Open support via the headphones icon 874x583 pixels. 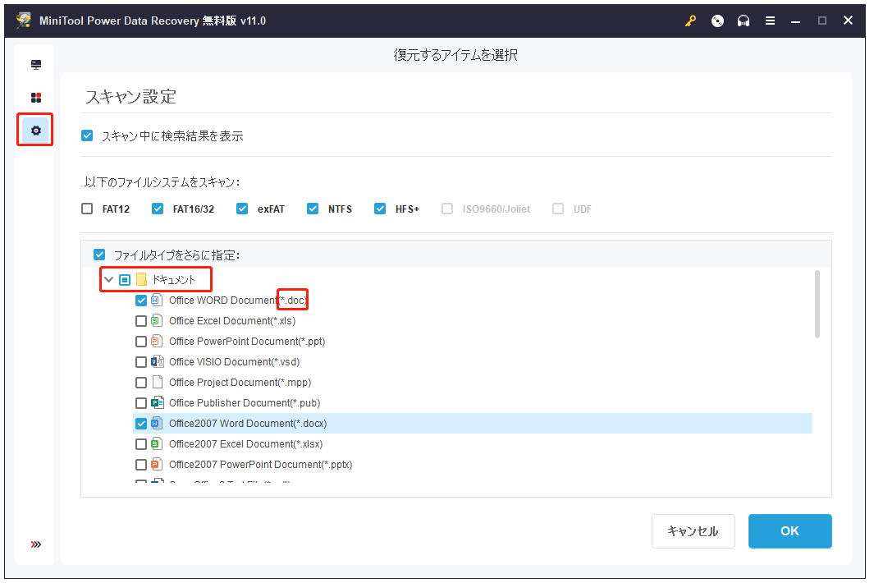click(744, 21)
